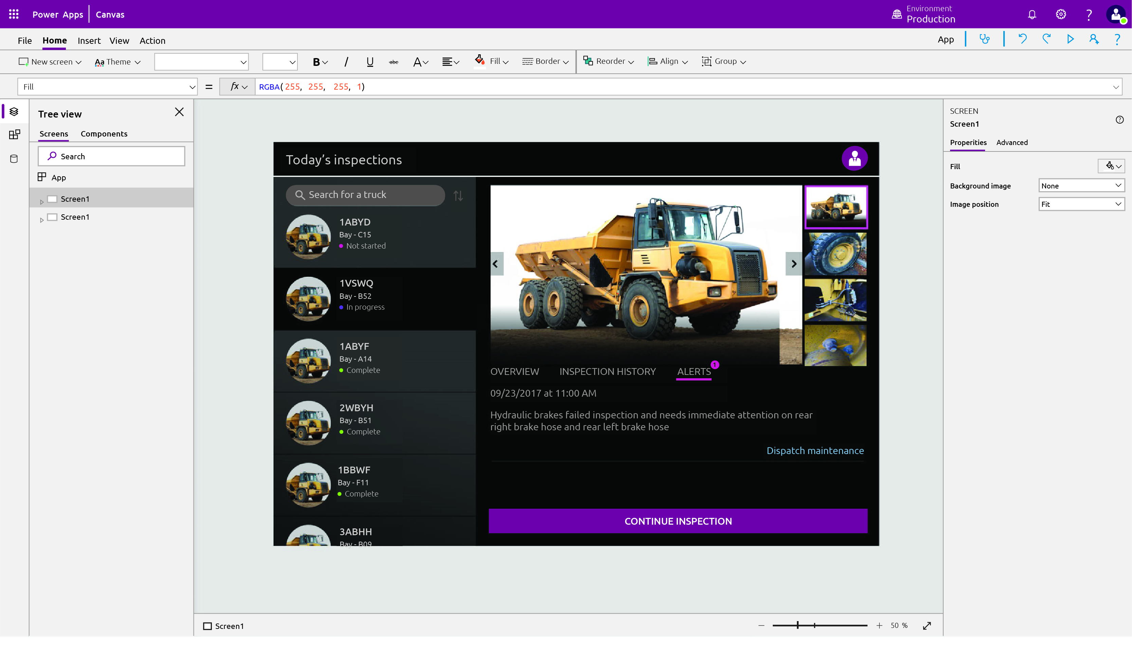
Task: Click the notifications bell icon
Action: (1032, 15)
